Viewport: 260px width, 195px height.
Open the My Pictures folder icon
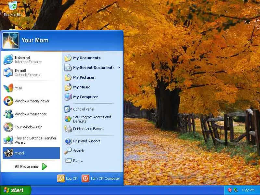pos(68,77)
